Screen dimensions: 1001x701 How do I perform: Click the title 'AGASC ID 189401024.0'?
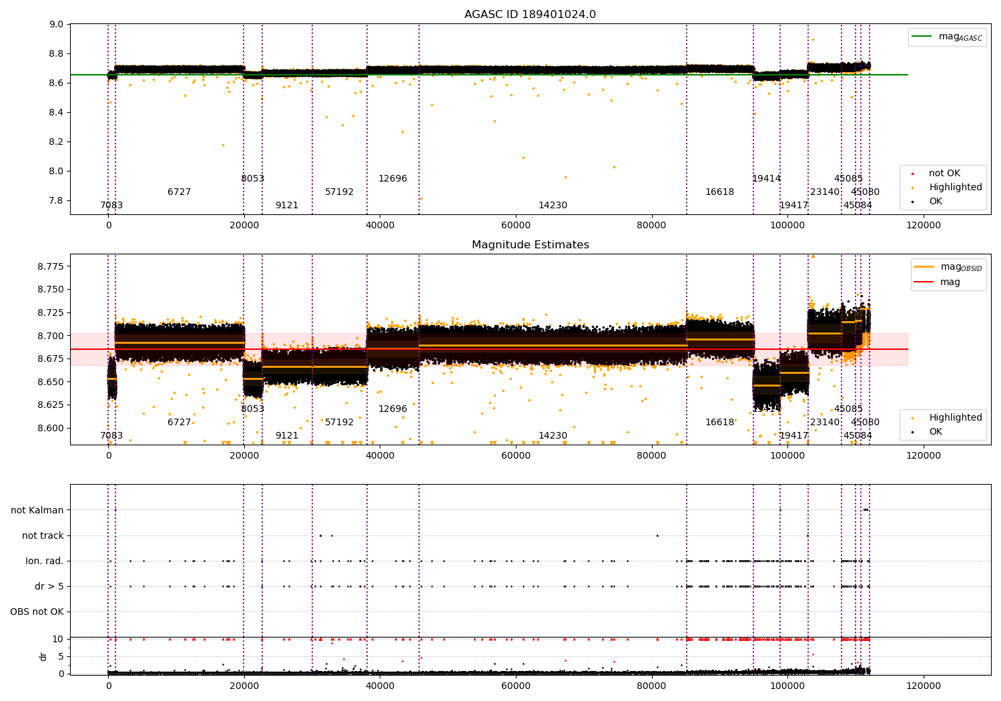tap(530, 15)
